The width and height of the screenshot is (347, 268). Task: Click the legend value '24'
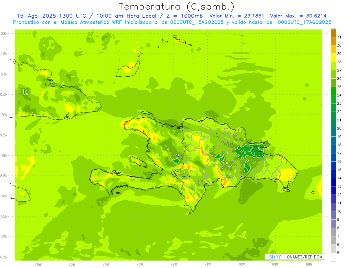339,95
